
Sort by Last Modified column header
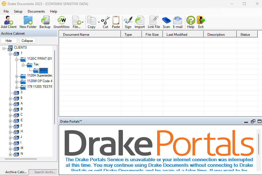pos(183,35)
